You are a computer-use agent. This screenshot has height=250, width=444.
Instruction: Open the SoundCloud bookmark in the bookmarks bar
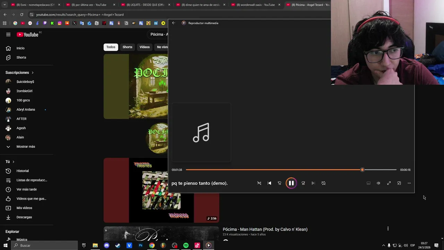[x=67, y=23]
